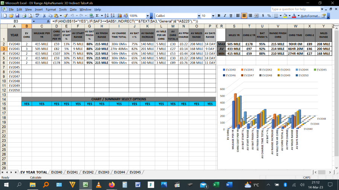Select the YES cell under EV CHRG
This screenshot has width=339, height=190.
pyautogui.click(x=27, y=104)
